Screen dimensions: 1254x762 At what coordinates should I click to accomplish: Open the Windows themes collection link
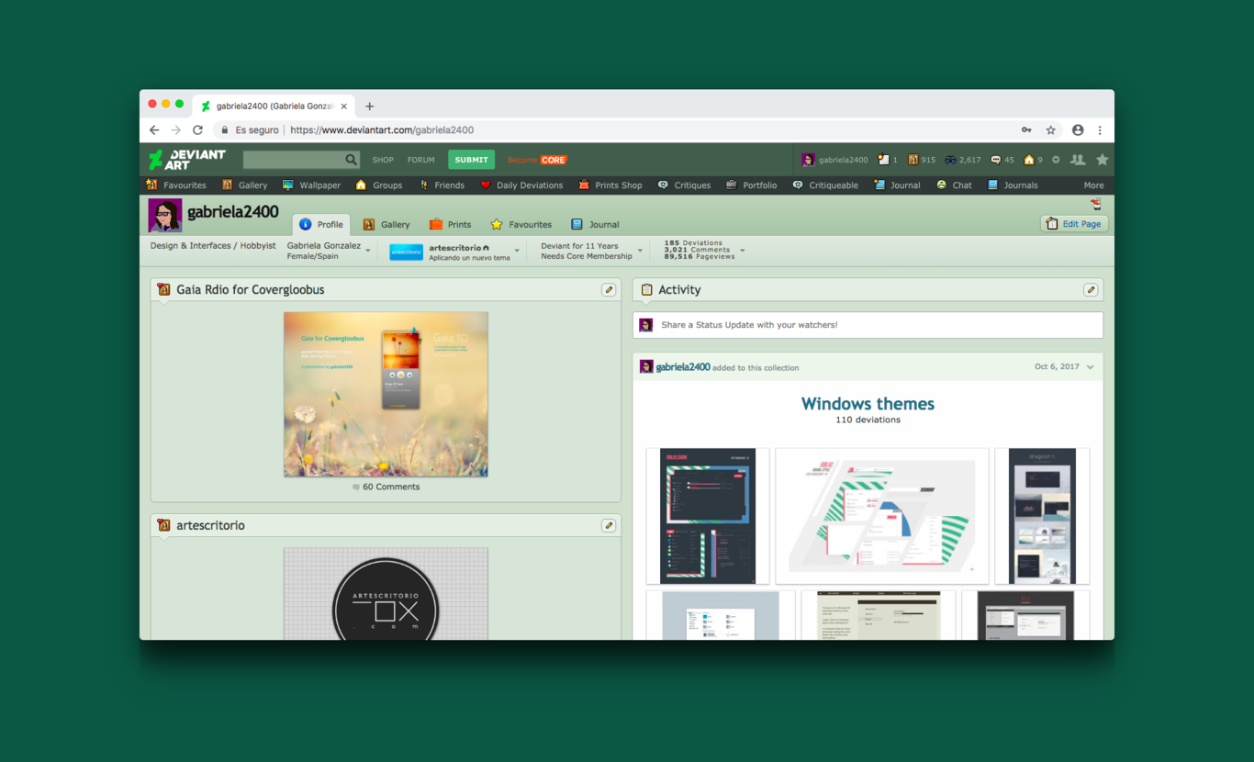(x=868, y=404)
